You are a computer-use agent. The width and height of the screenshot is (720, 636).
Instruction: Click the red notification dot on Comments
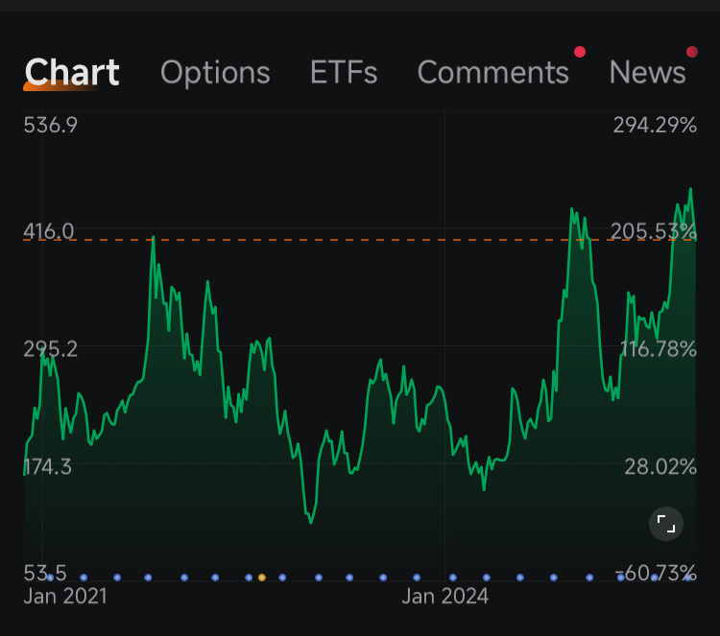click(580, 52)
